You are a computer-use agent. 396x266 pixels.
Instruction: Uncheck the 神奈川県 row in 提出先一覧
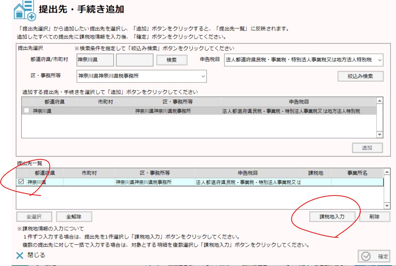21,182
